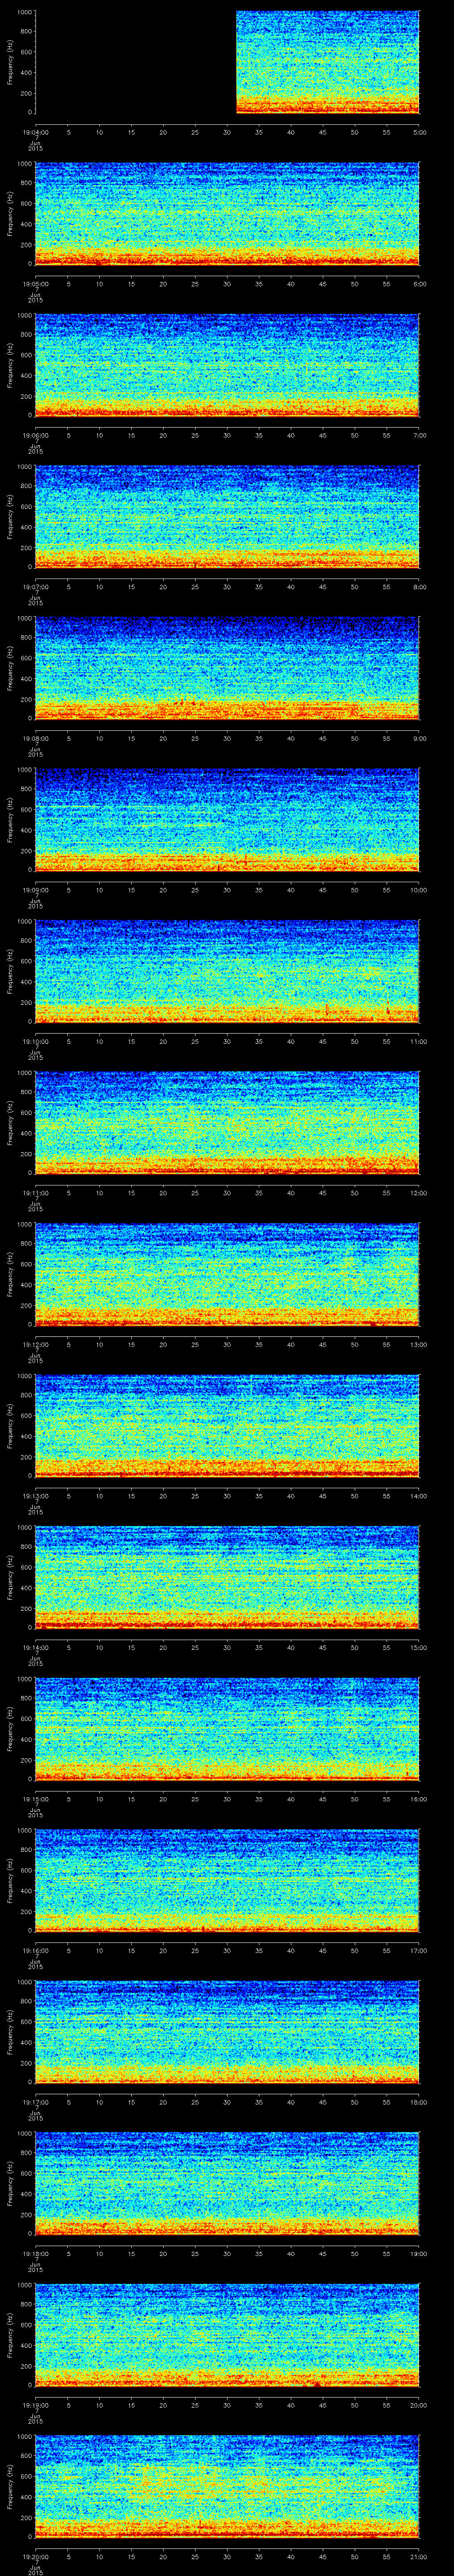Click inside the spectrogram starting at 19:07:00
Screen dimensions: 454x2576
pos(227,517)
